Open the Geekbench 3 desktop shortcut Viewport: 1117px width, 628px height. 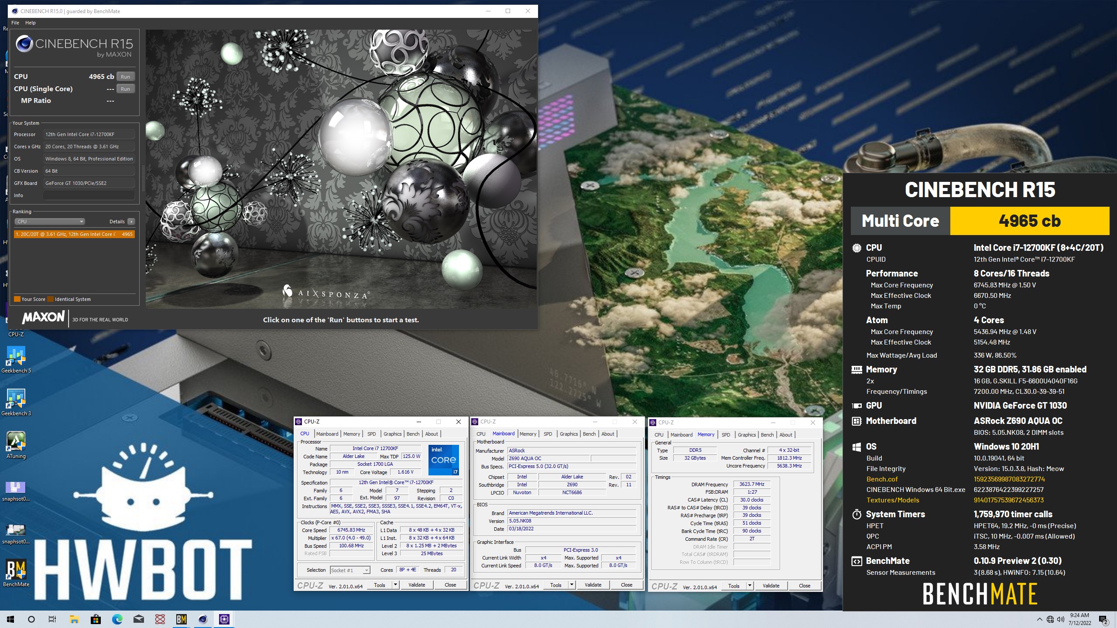[16, 402]
